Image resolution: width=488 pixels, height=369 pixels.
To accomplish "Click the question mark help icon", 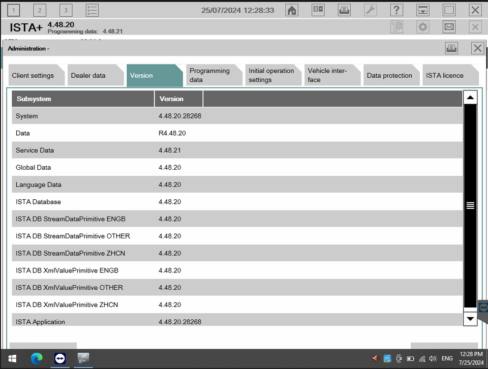I will [396, 10].
